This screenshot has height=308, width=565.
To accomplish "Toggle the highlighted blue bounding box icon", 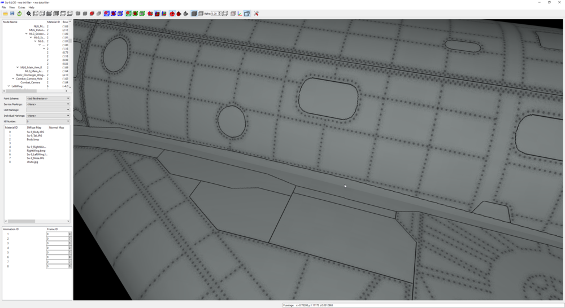I will (x=107, y=14).
